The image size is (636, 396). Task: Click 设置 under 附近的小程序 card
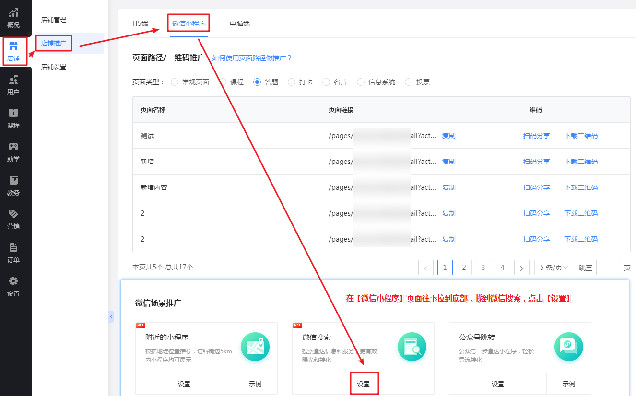click(184, 384)
